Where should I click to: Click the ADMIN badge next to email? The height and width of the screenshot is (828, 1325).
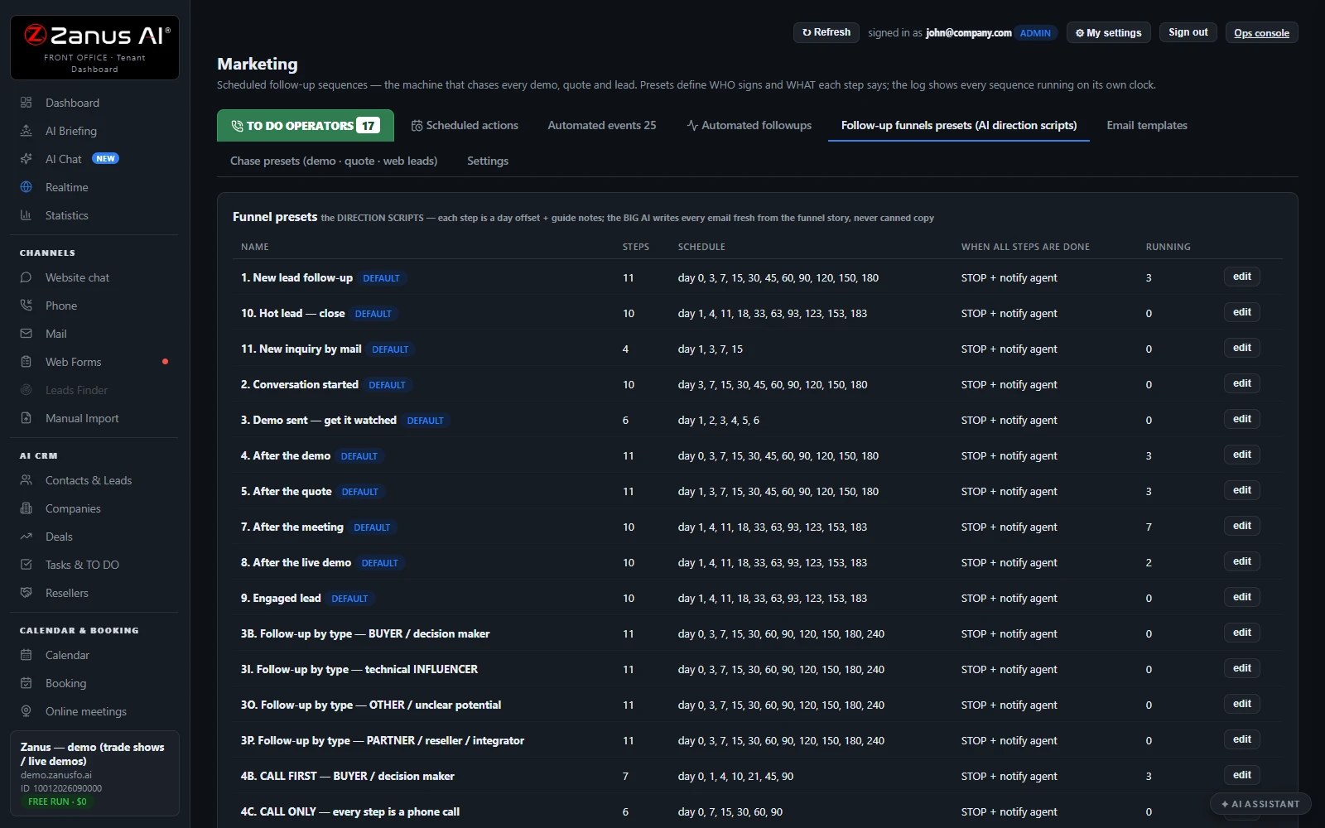1035,33
